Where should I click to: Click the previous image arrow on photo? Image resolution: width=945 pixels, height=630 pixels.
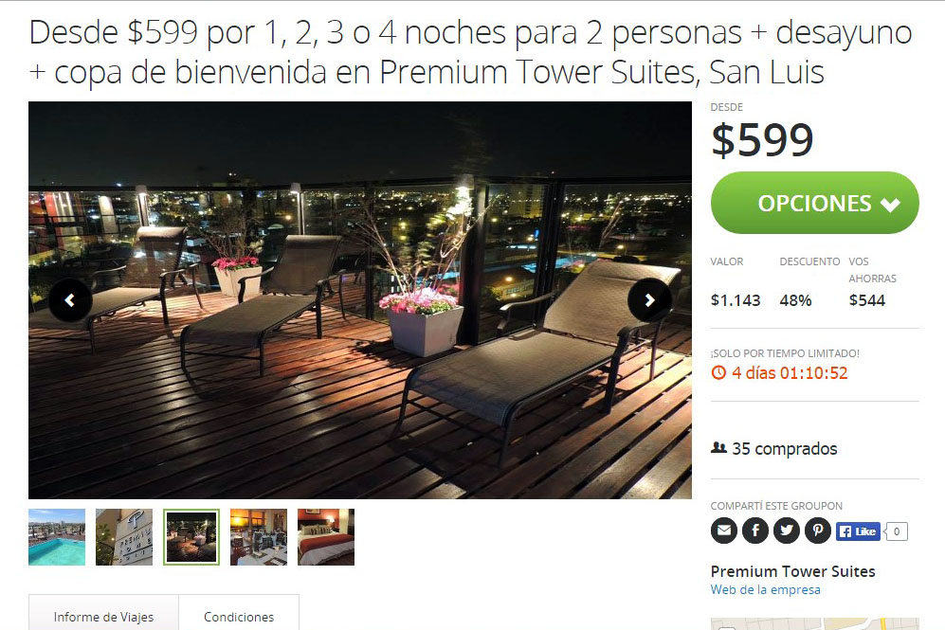[70, 300]
